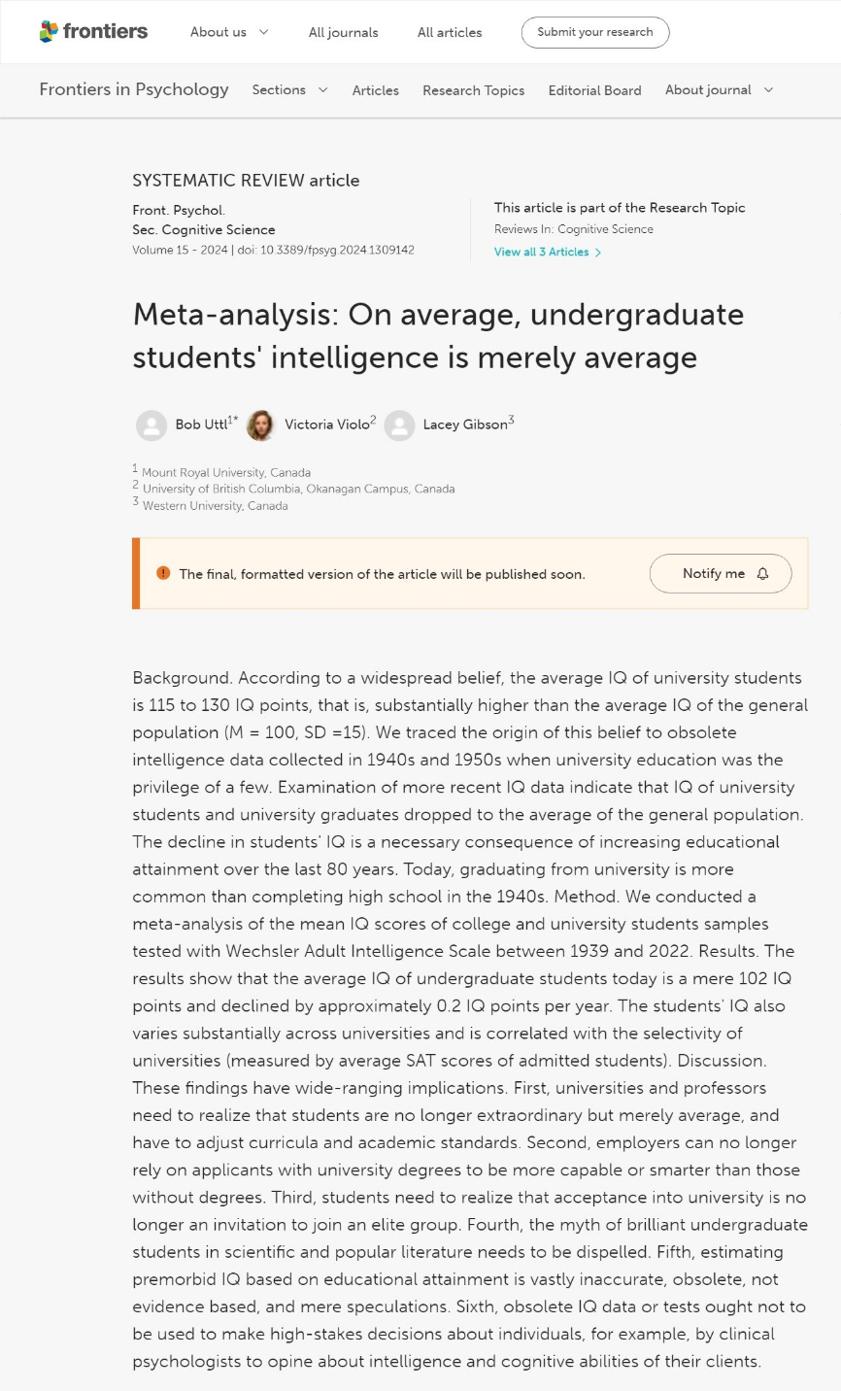This screenshot has width=841, height=1391.
Task: Expand the About us dropdown chevron
Action: (262, 32)
